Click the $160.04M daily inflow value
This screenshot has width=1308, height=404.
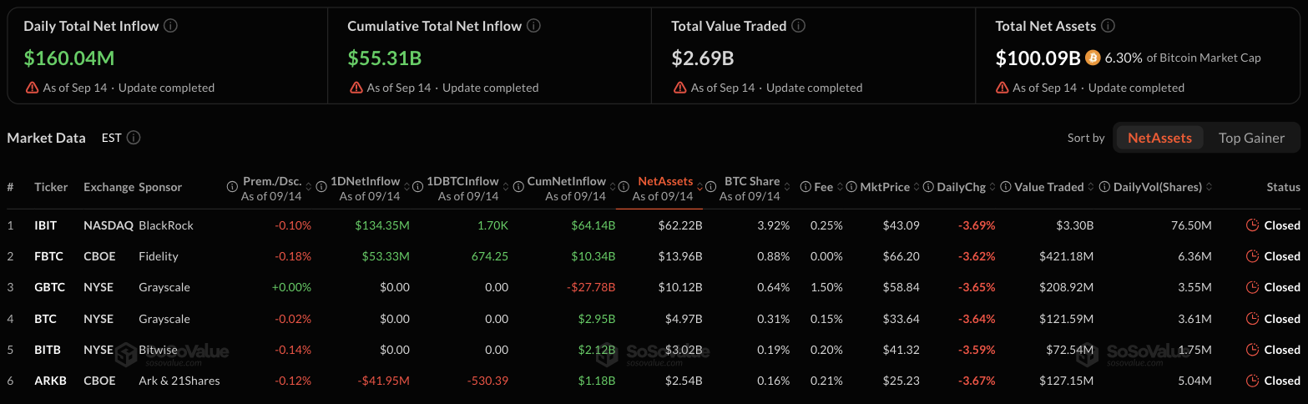point(68,58)
